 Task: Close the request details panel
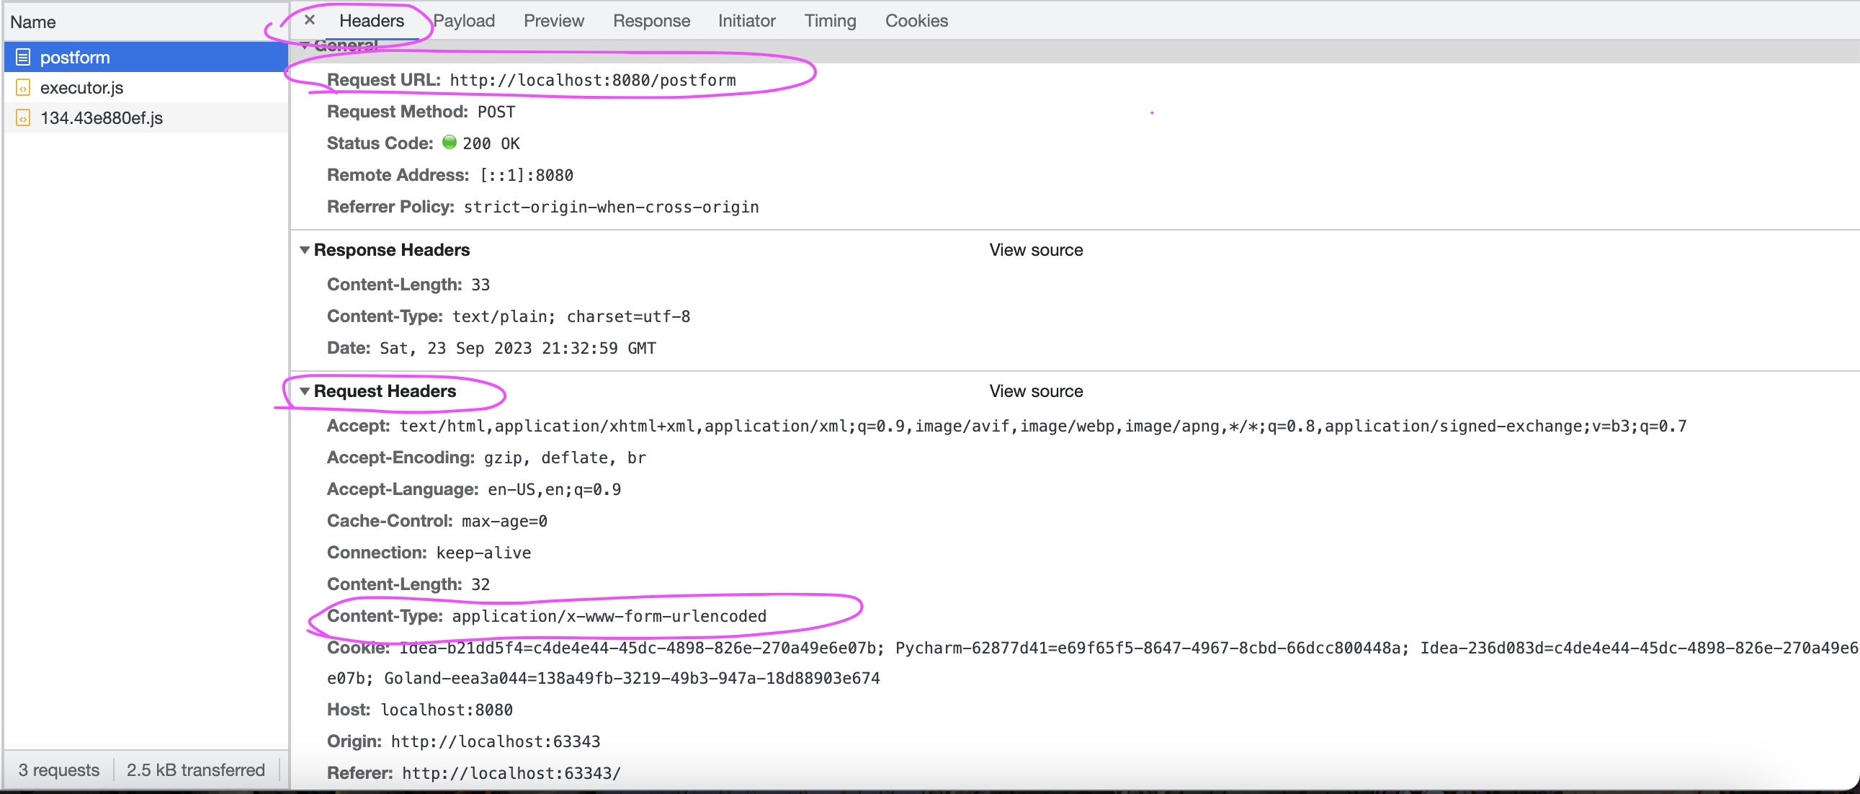coord(310,20)
